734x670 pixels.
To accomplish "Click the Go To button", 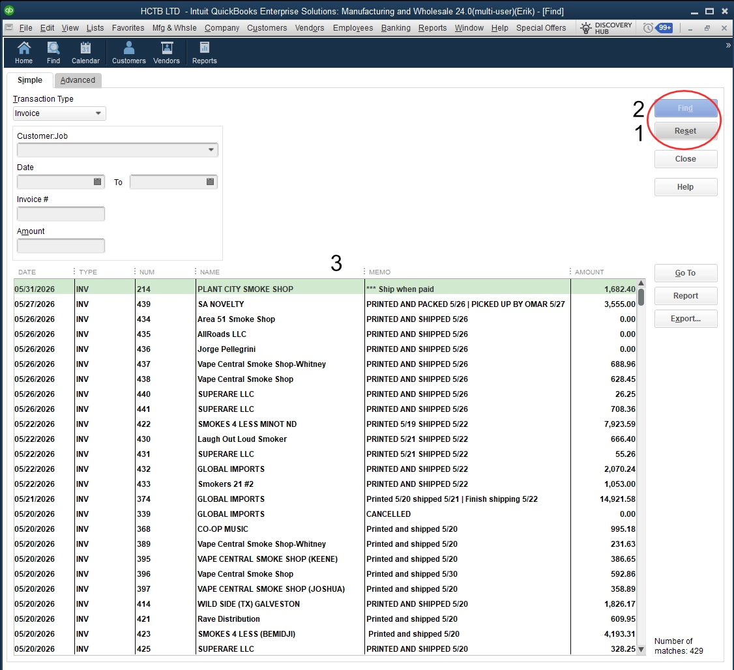I will 685,273.
